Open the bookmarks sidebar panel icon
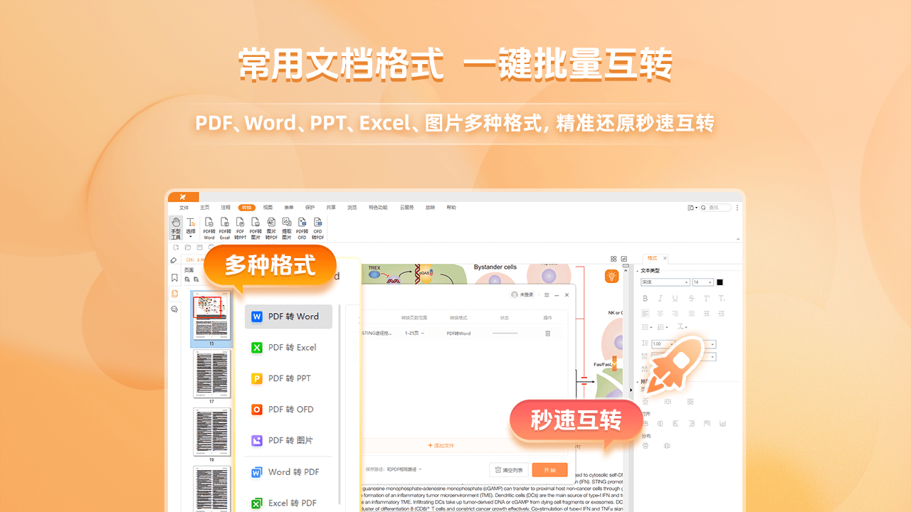This screenshot has height=512, width=911. click(x=174, y=277)
